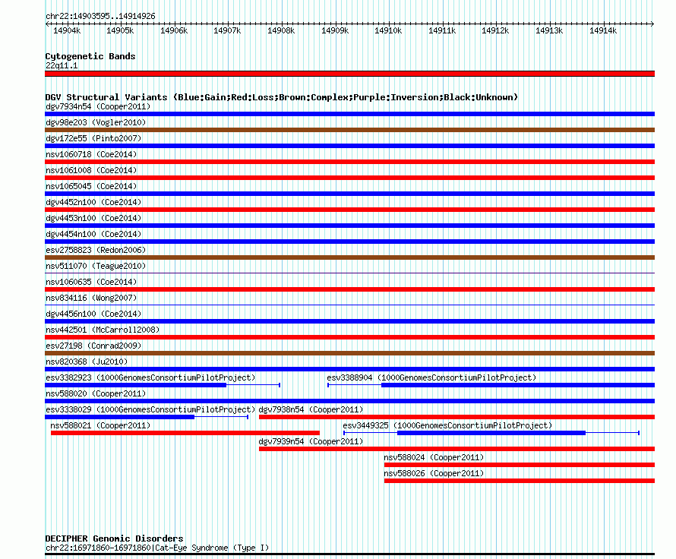Click dgv4452n100 (Coe2014) label
Screen dimensions: 676x559
point(93,202)
